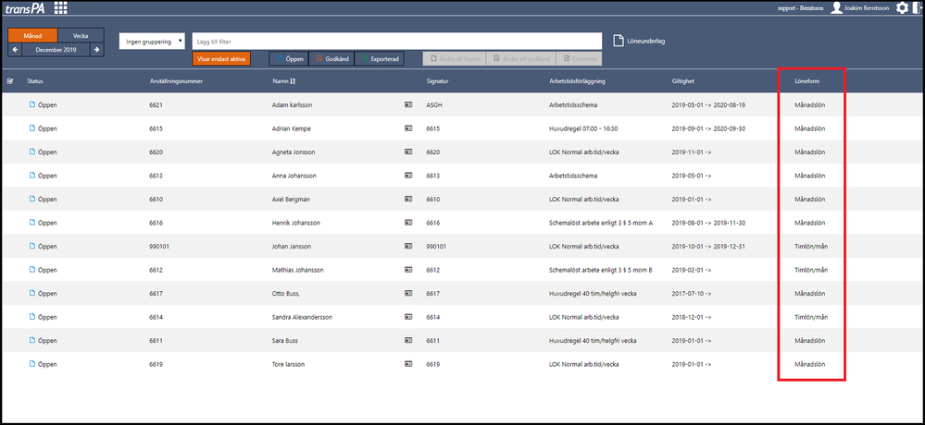
Task: Click Öppen status icon for employee 990101
Action: [x=32, y=246]
